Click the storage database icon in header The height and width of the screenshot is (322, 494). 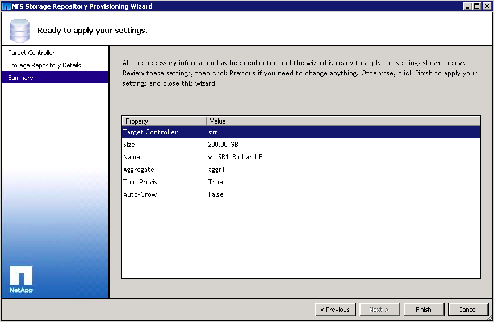point(19,30)
